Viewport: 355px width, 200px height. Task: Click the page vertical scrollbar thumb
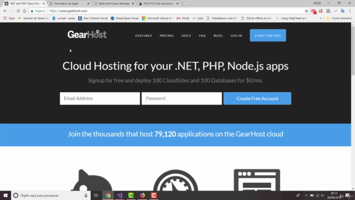pos(353,51)
